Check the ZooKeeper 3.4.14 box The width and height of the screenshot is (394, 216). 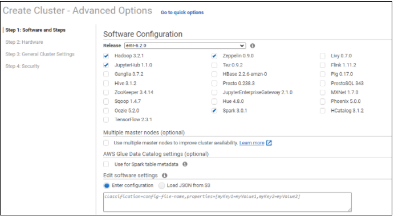(x=106, y=92)
